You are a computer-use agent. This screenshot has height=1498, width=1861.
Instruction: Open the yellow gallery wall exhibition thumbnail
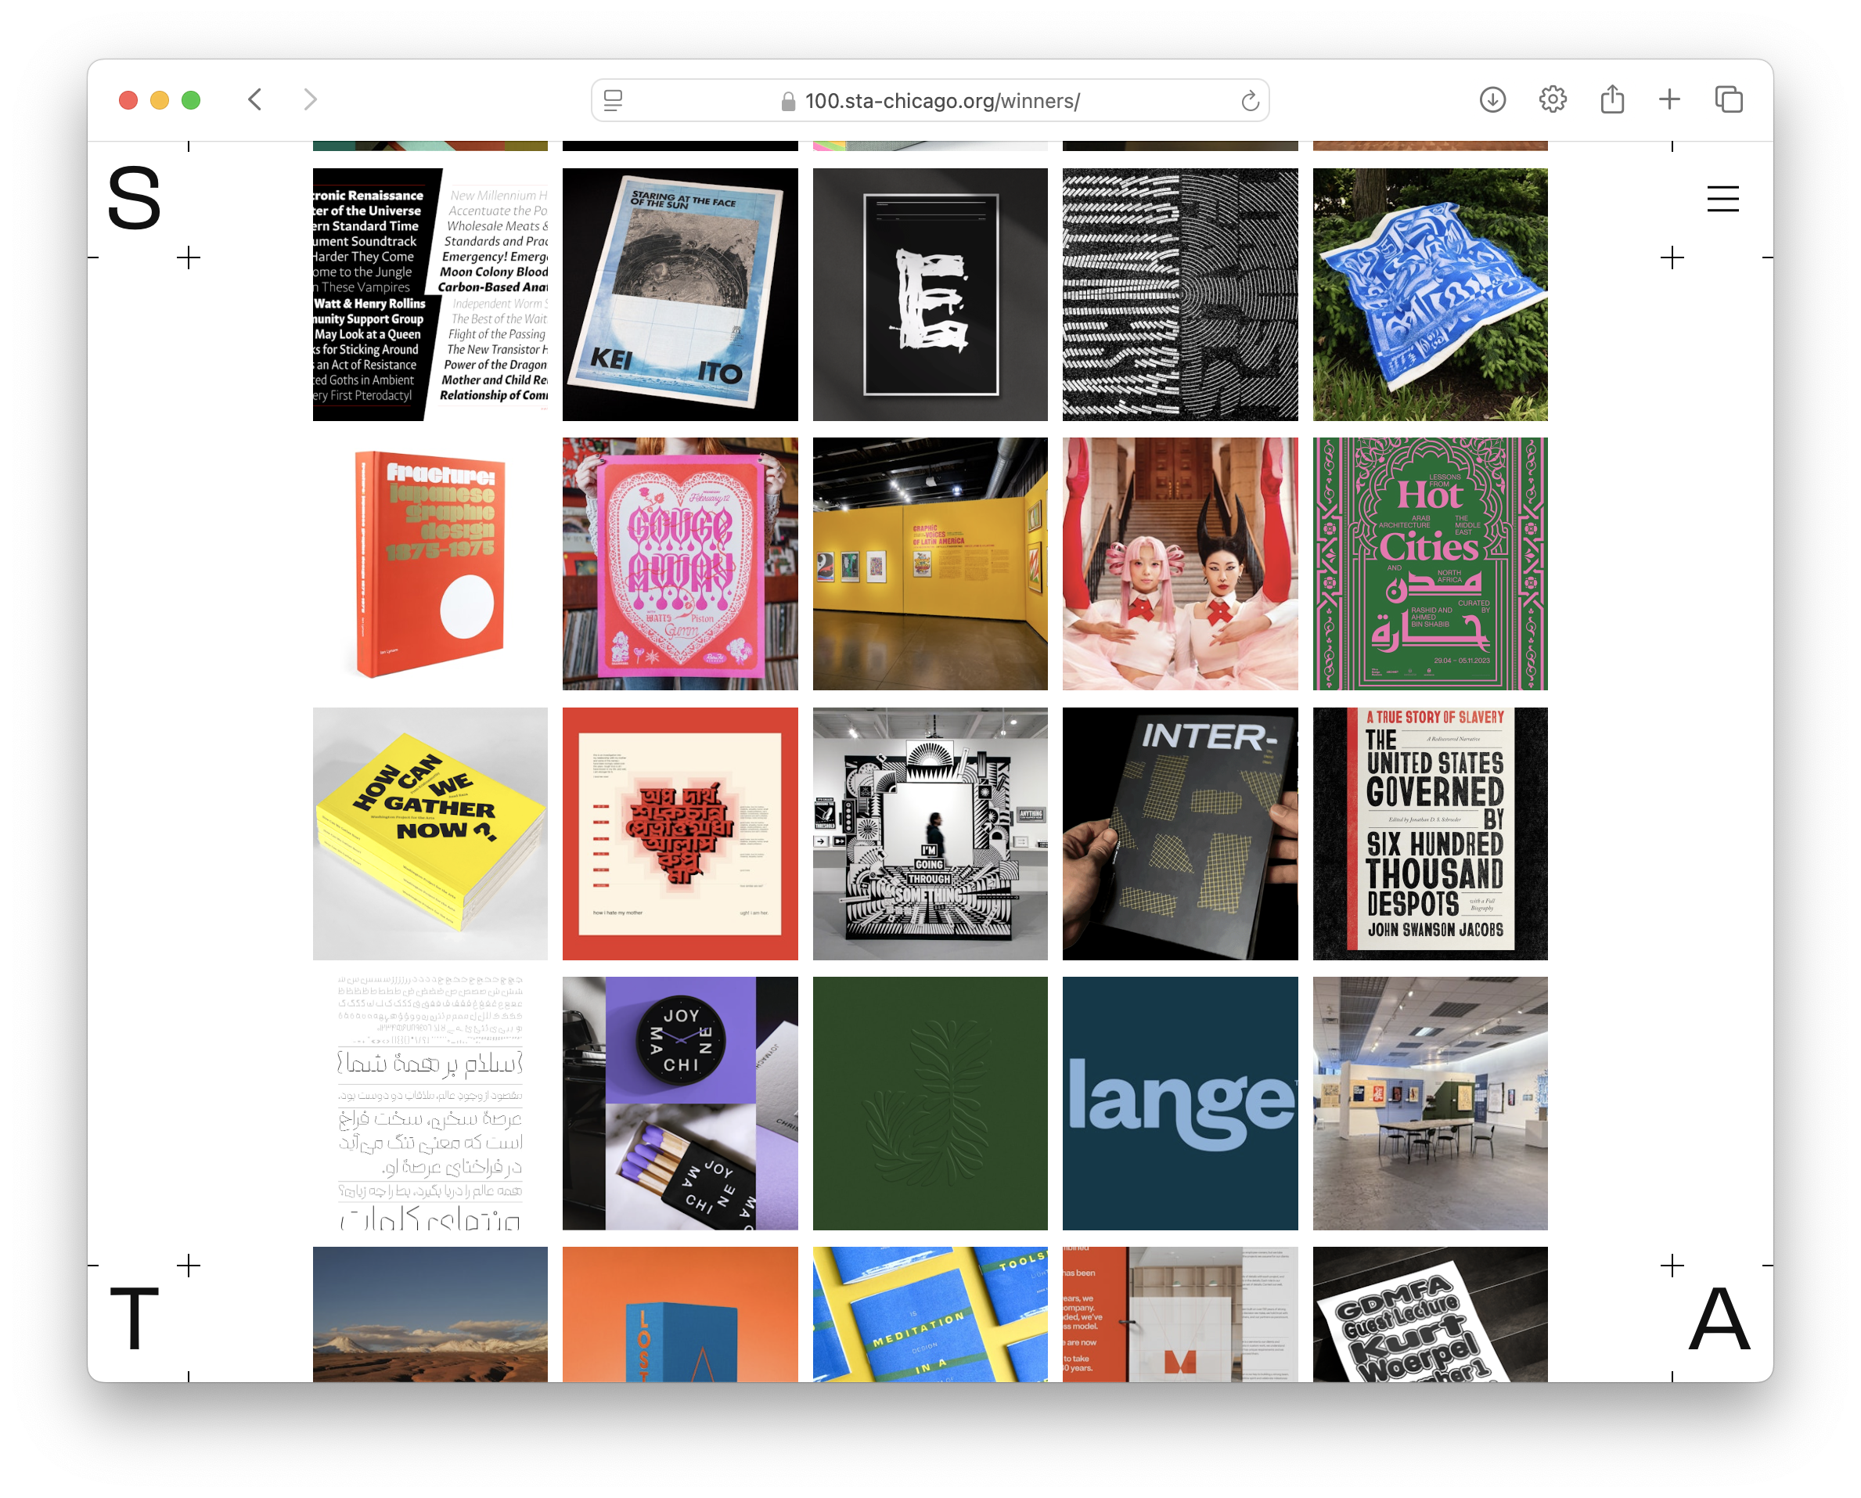pos(930,564)
